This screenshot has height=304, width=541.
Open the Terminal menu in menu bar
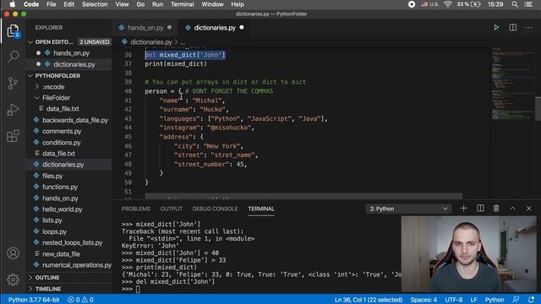pos(183,4)
